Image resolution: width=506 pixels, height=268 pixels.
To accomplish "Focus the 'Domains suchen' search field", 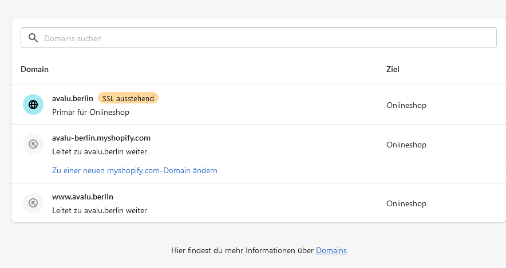I will [x=263, y=38].
